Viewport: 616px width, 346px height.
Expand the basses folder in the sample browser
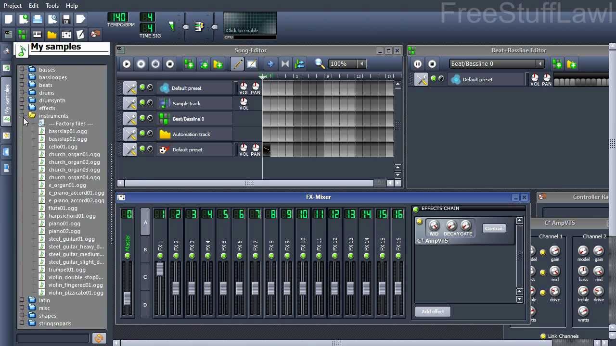[22, 70]
